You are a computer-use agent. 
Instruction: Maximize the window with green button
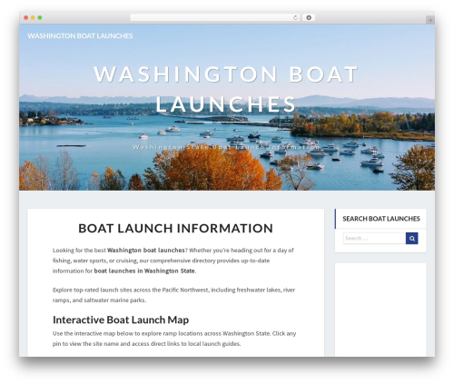[40, 18]
